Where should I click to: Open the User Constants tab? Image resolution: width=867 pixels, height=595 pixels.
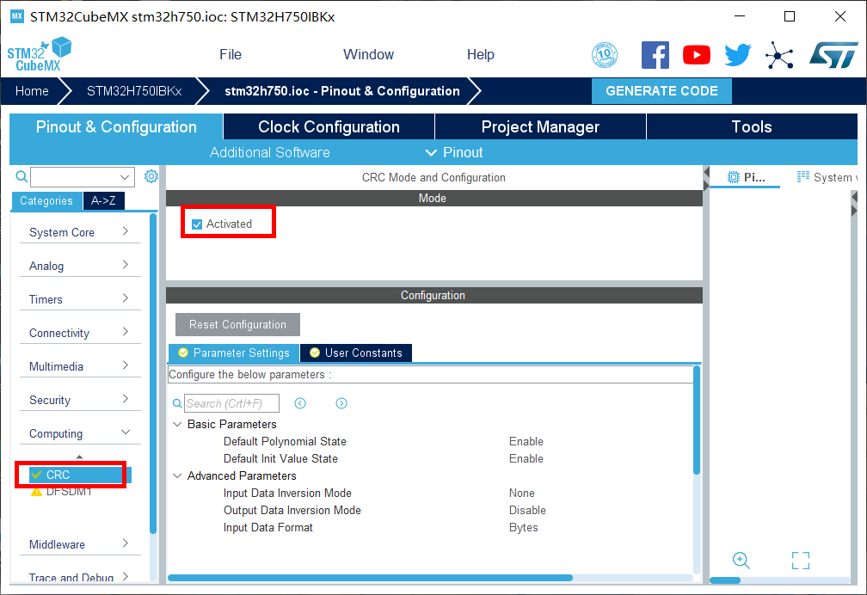(355, 353)
